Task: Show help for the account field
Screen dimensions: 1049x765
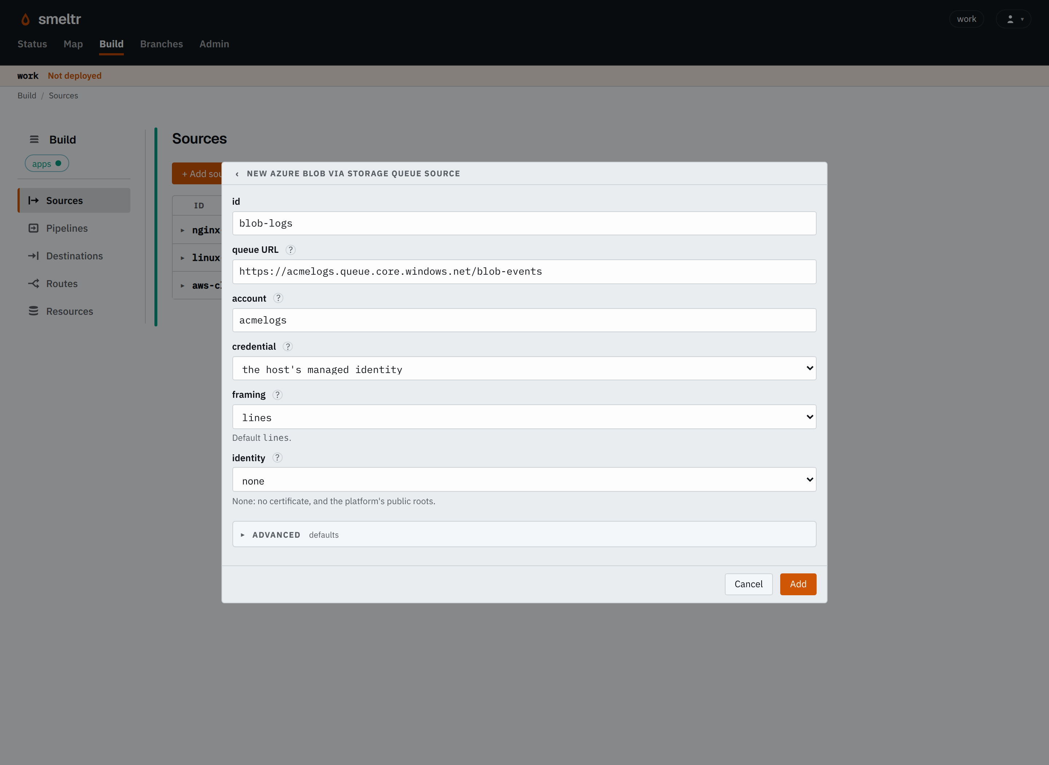Action: [x=278, y=298]
